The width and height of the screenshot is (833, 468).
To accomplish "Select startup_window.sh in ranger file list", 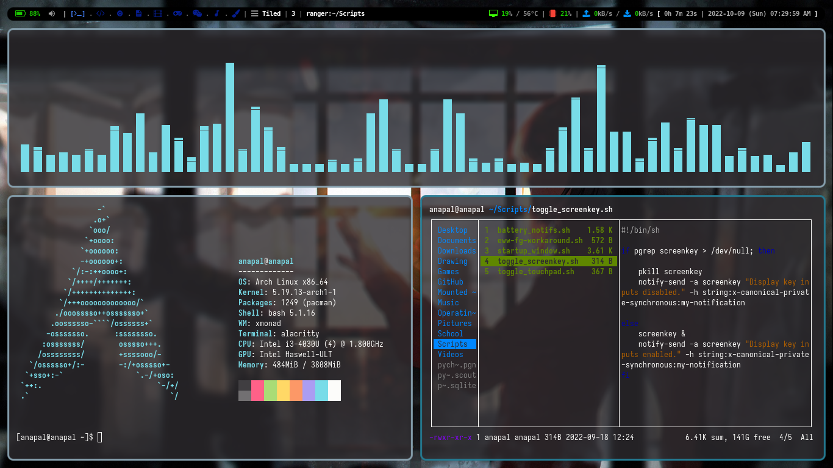I will [x=549, y=250].
